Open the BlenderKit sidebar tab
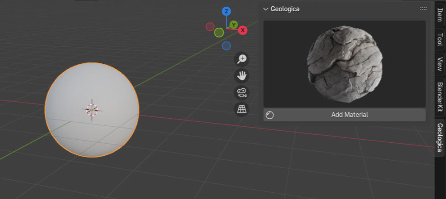 [439, 96]
